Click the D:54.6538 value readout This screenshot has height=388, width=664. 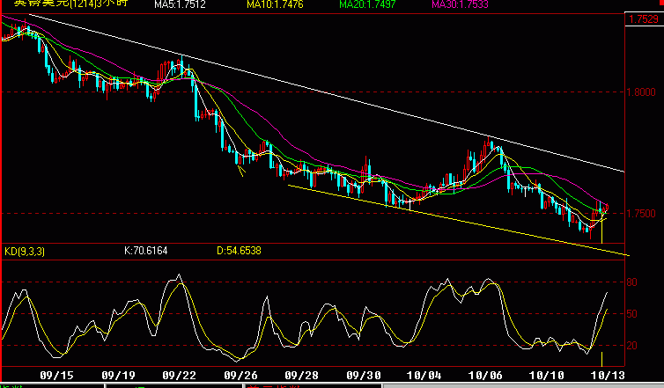(239, 251)
